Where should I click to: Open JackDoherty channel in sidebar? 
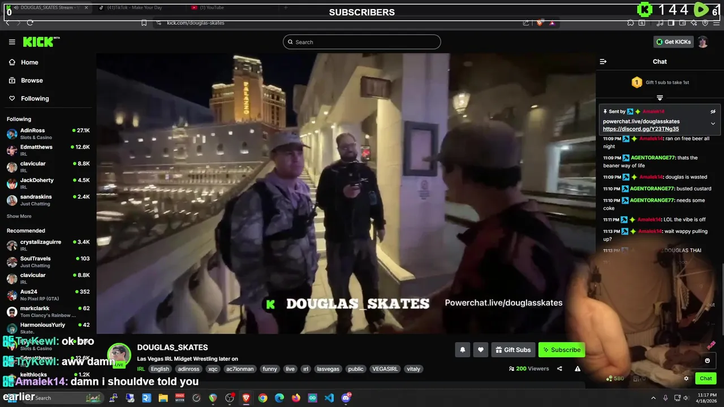click(48, 183)
